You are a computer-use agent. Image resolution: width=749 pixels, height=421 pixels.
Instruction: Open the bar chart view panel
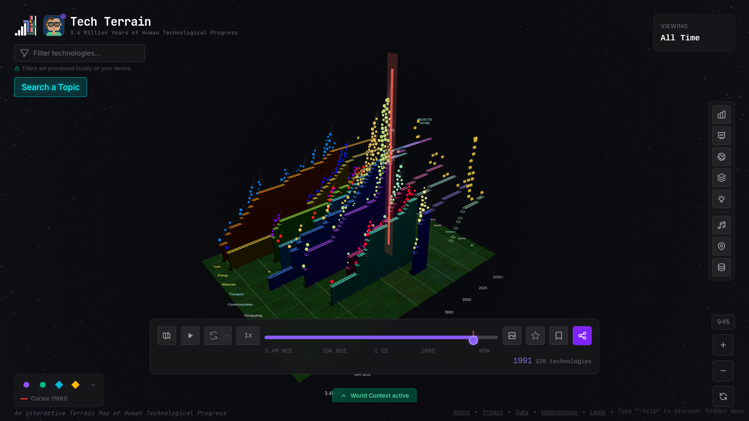click(721, 114)
